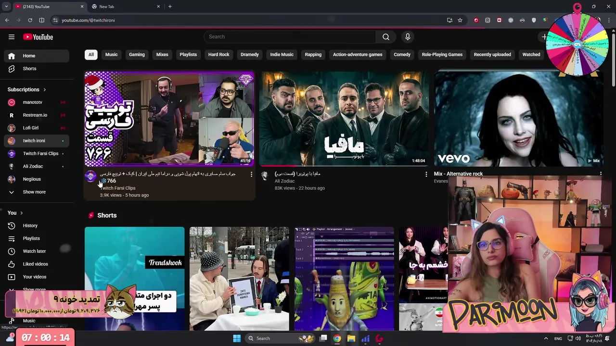
Task: Open Windows Start menu
Action: (x=237, y=338)
